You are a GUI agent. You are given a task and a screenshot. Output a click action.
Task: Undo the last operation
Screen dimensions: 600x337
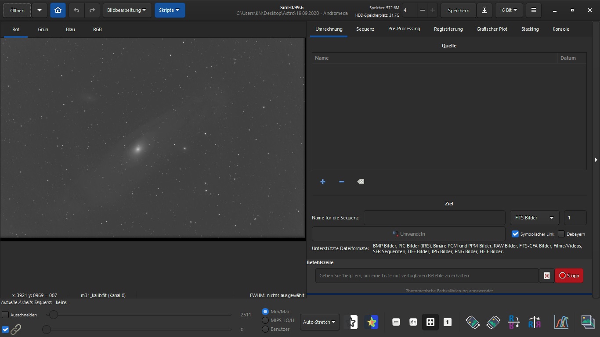pyautogui.click(x=76, y=10)
